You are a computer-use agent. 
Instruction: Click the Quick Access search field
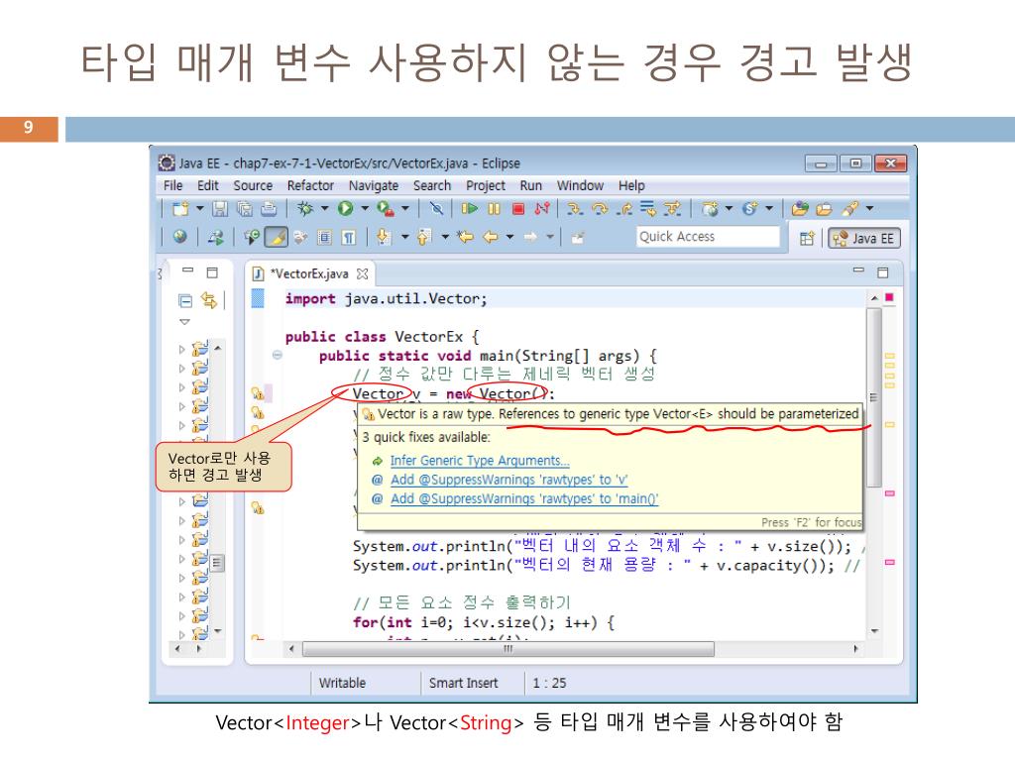coord(708,237)
